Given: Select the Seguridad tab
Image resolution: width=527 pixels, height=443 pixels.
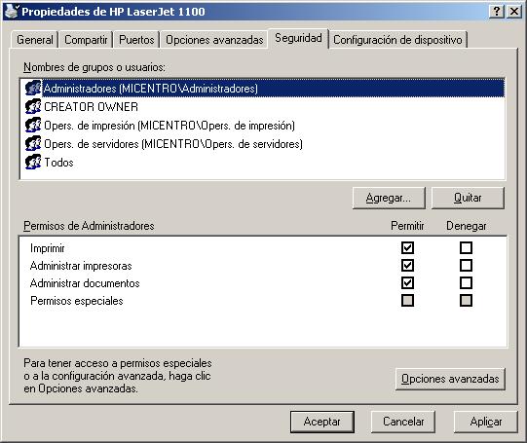Looking at the screenshot, I should click(x=298, y=38).
